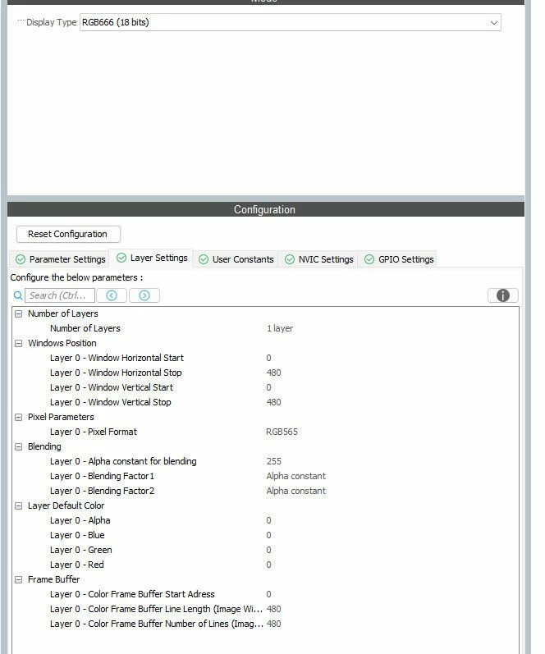Viewport: 545px width, 654px height.
Task: Focus the parameter search field
Action: pos(60,295)
